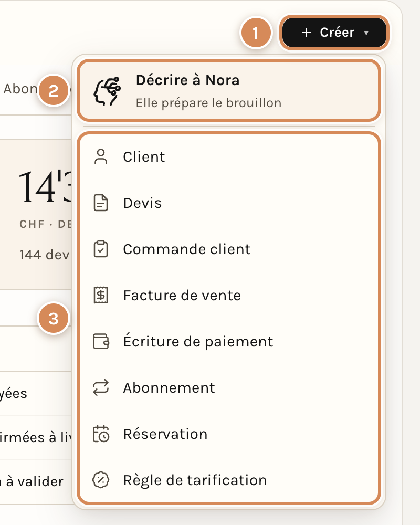The height and width of the screenshot is (525, 420).
Task: Click the plus icon in Créer button
Action: click(x=307, y=33)
